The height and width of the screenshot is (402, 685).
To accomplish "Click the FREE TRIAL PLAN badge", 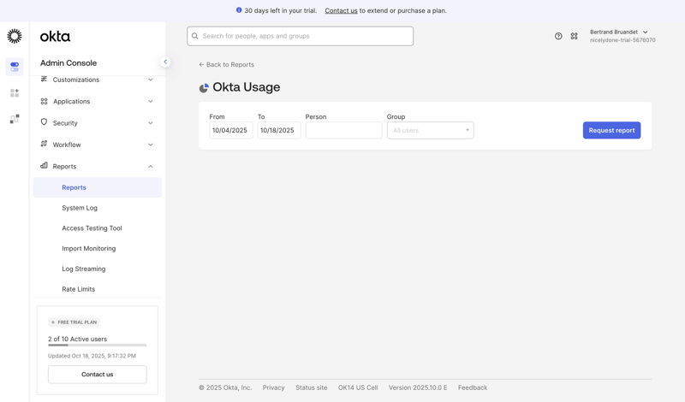I will click(x=74, y=322).
